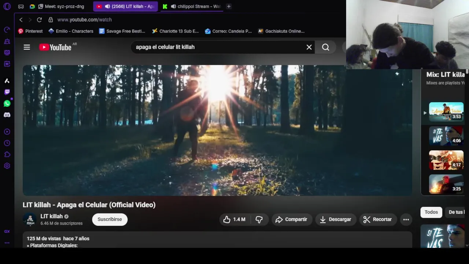Open the Savage Free Besti... bookmark
Viewport: 469px width, 264px height.
(x=122, y=31)
